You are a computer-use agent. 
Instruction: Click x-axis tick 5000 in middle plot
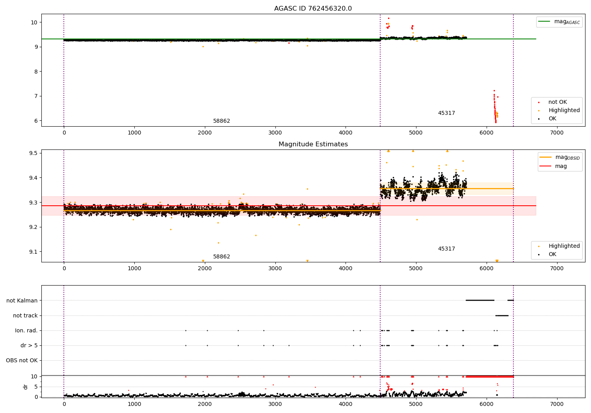click(416, 268)
